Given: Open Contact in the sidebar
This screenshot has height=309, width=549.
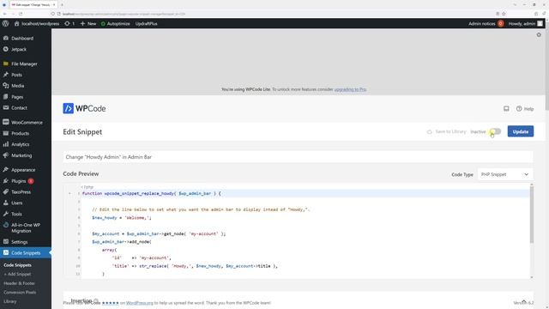Looking at the screenshot, I should tap(19, 108).
